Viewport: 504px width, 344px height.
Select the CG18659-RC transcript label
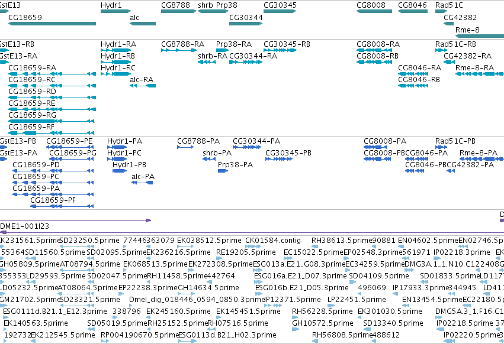pos(32,80)
